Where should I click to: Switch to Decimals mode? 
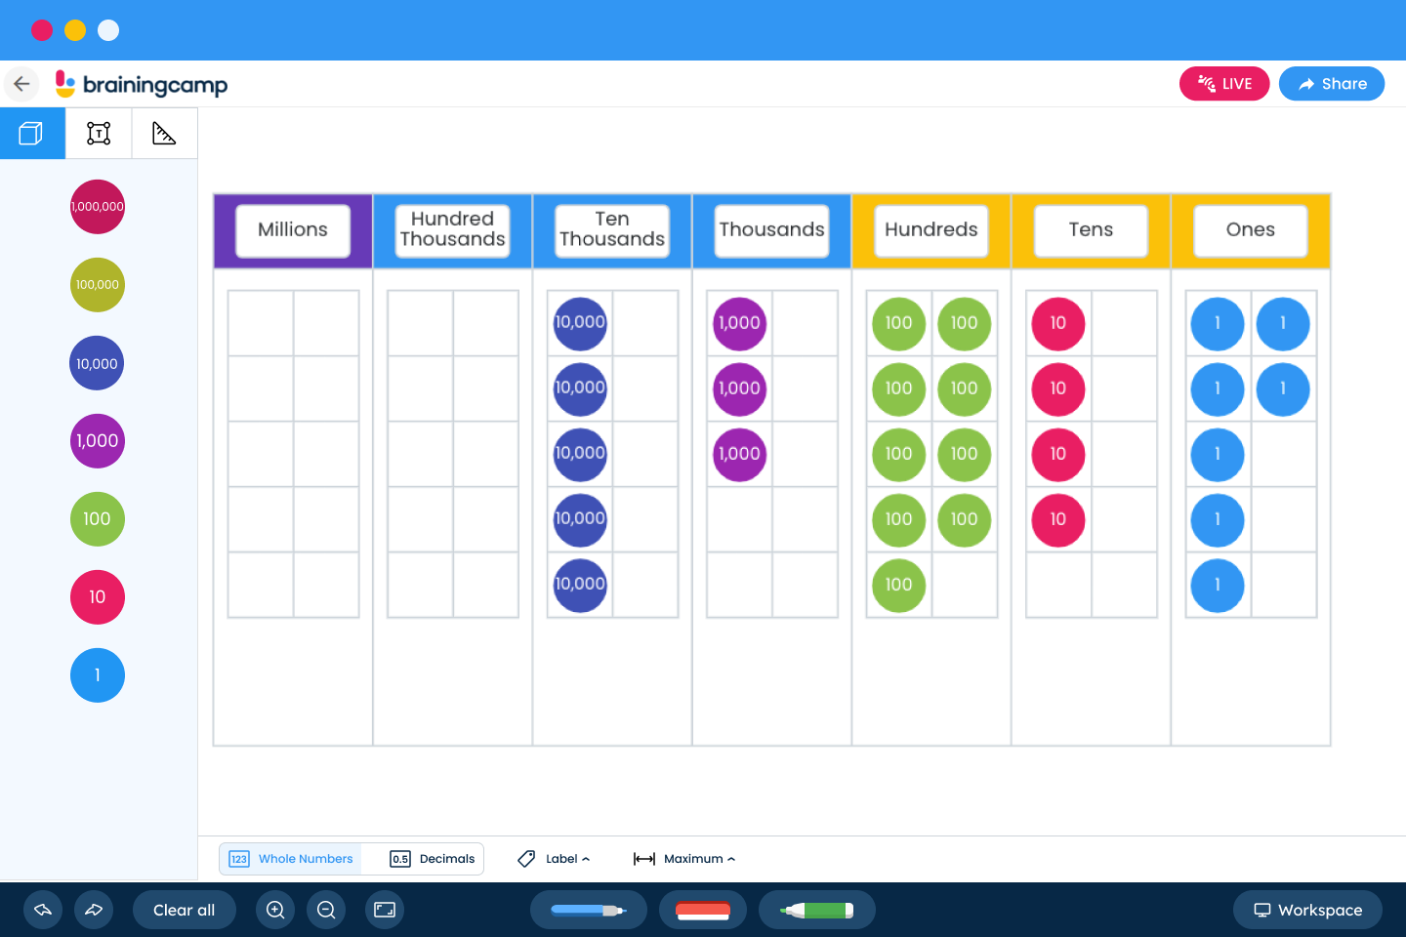(433, 859)
